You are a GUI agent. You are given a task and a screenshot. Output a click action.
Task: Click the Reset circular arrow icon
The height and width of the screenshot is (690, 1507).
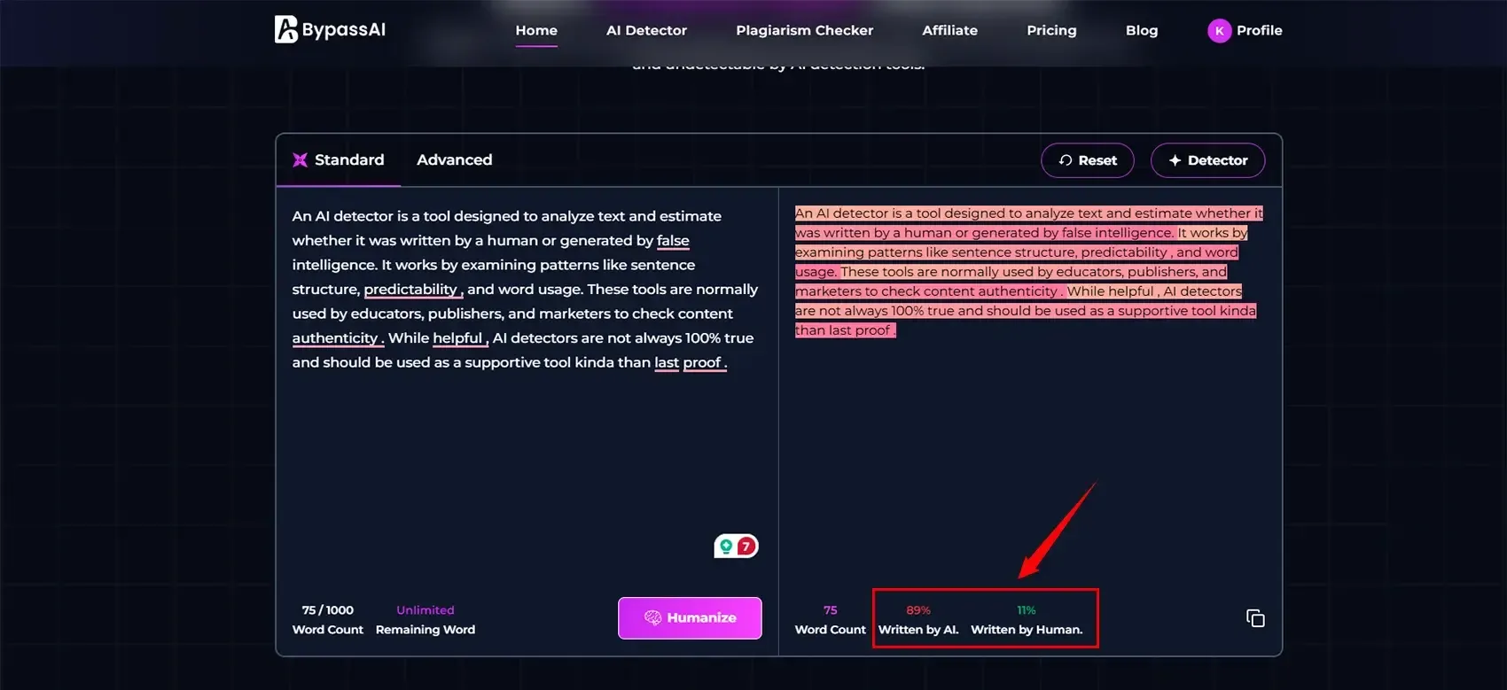[x=1066, y=160]
